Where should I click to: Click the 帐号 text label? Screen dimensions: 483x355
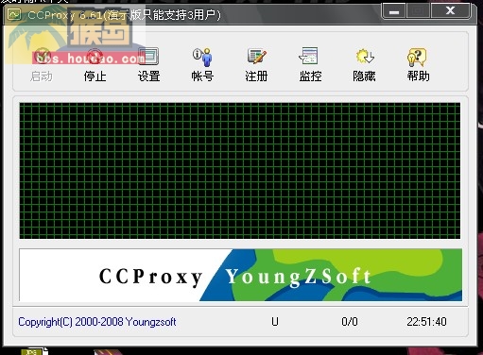[x=202, y=76]
